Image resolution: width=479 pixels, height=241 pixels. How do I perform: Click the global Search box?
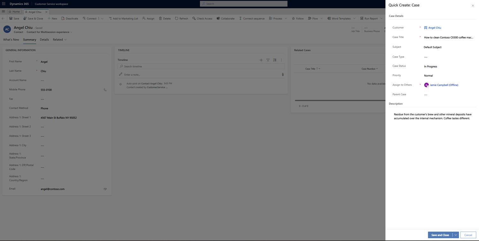point(244,4)
